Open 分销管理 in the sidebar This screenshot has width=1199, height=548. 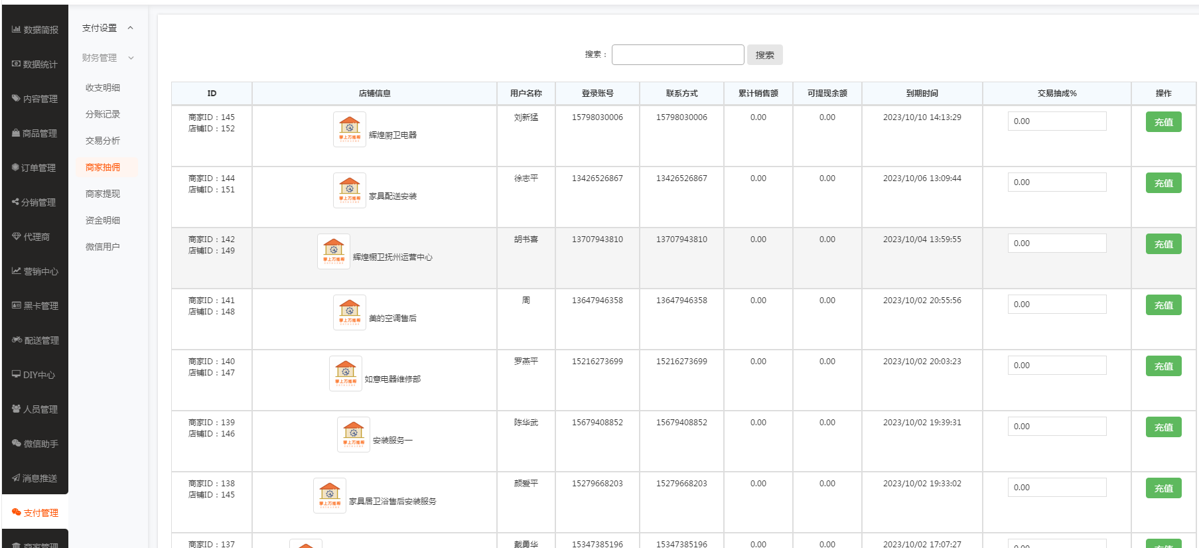pos(35,202)
